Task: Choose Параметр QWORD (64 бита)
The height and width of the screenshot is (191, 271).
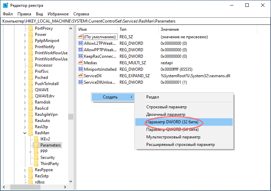Action: tap(184, 129)
